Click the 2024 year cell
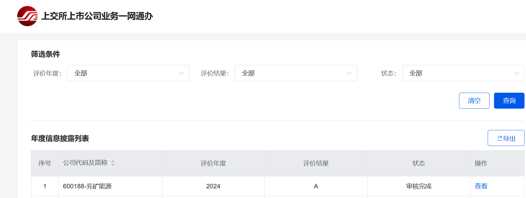Image resolution: width=526 pixels, height=198 pixels. coord(213,186)
